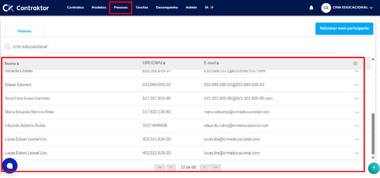Click CPF 32074848838
This screenshot has height=178, width=380.
click(154, 126)
